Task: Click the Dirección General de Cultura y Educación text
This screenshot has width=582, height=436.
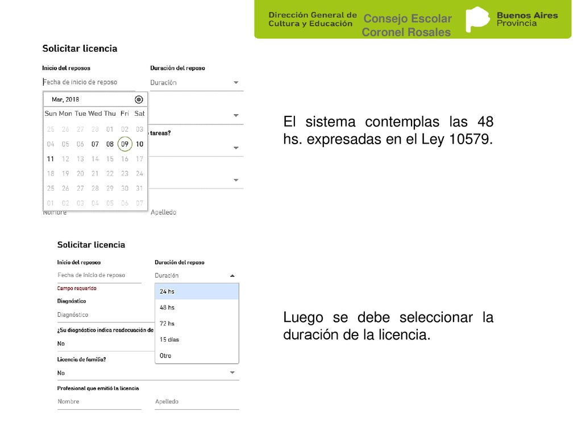Action: tap(312, 19)
